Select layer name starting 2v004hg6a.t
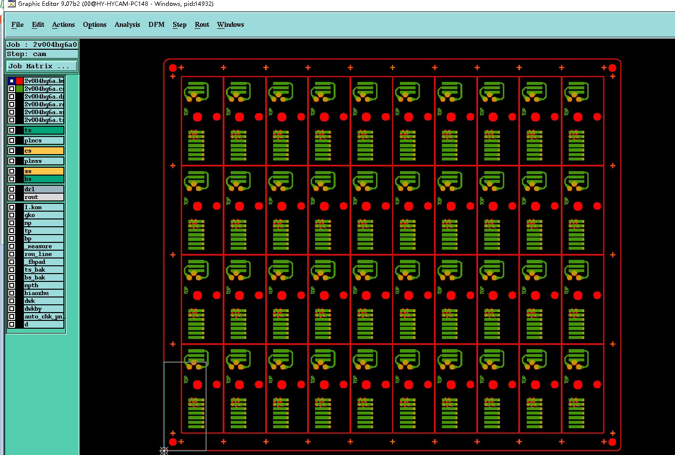Viewport: 675px width, 455px height. [x=44, y=120]
